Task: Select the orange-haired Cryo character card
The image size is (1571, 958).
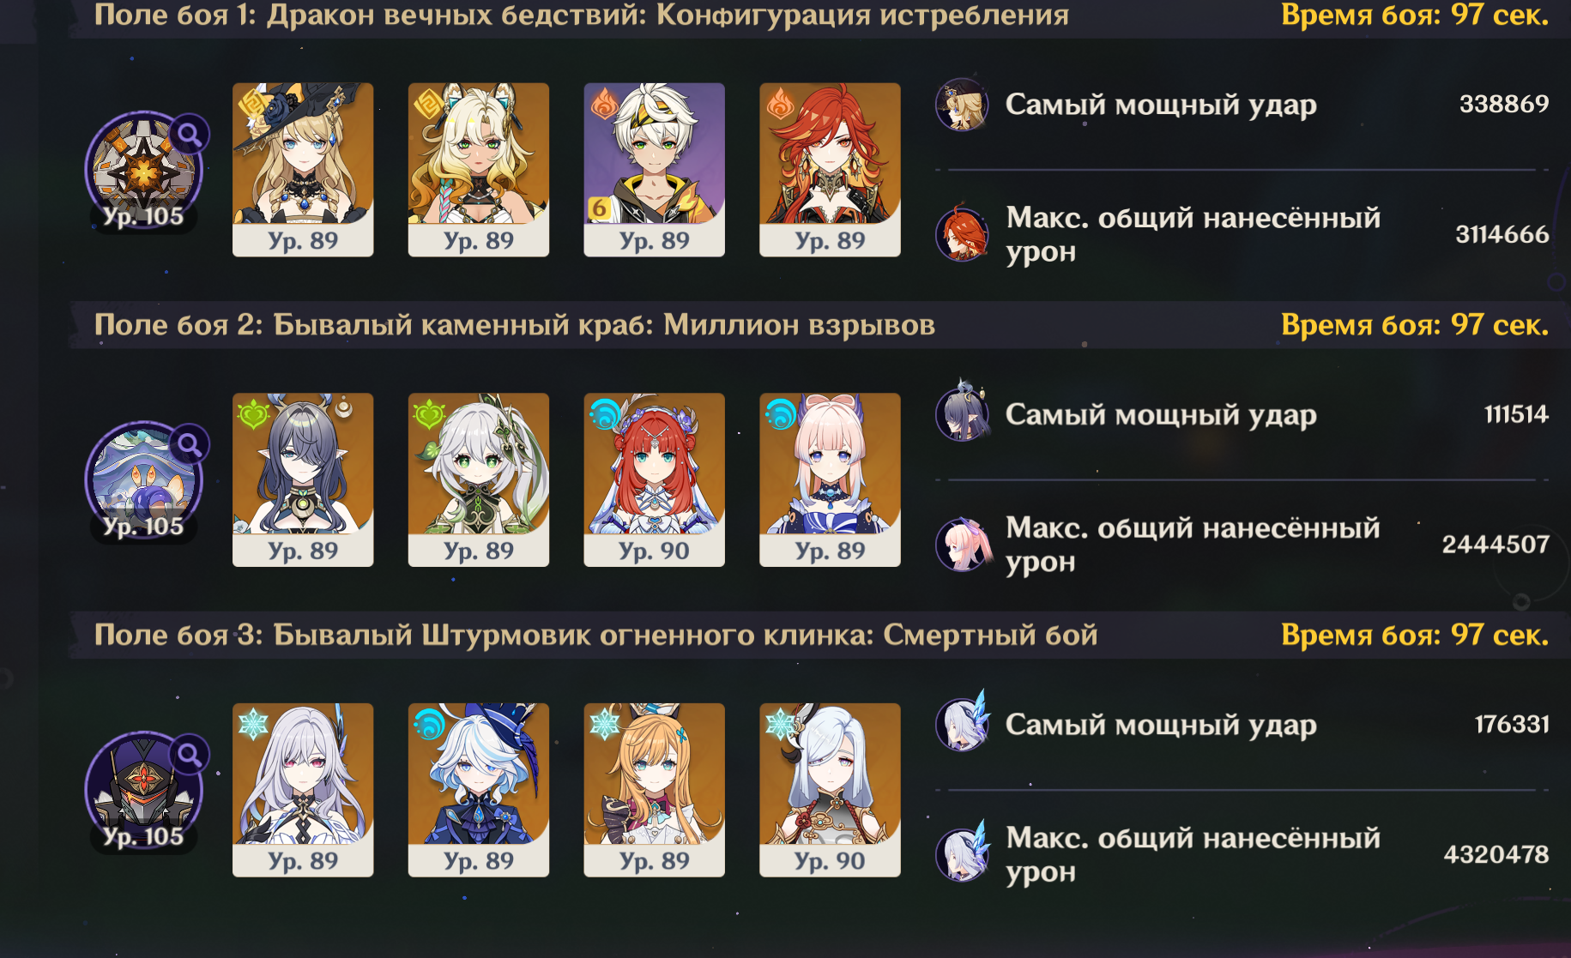Action: click(x=654, y=790)
